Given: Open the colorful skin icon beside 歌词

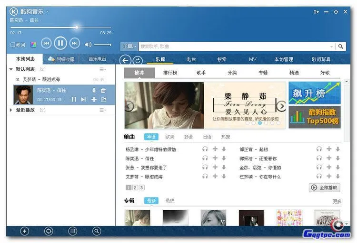Looking at the screenshot, I should 33,45.
